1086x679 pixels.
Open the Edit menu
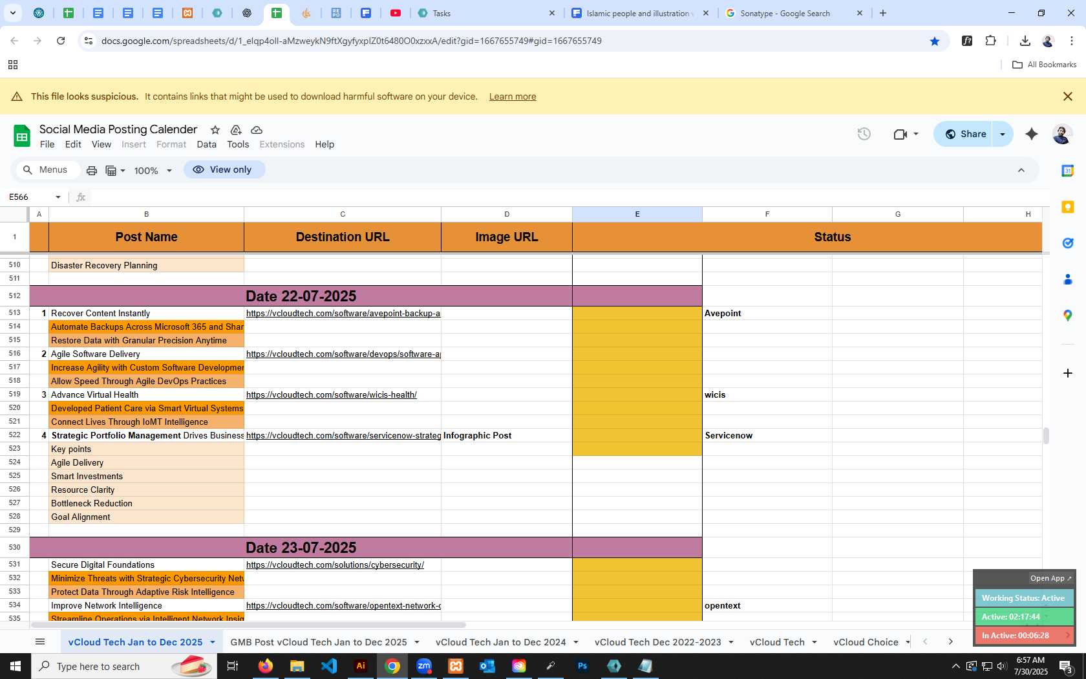(73, 144)
